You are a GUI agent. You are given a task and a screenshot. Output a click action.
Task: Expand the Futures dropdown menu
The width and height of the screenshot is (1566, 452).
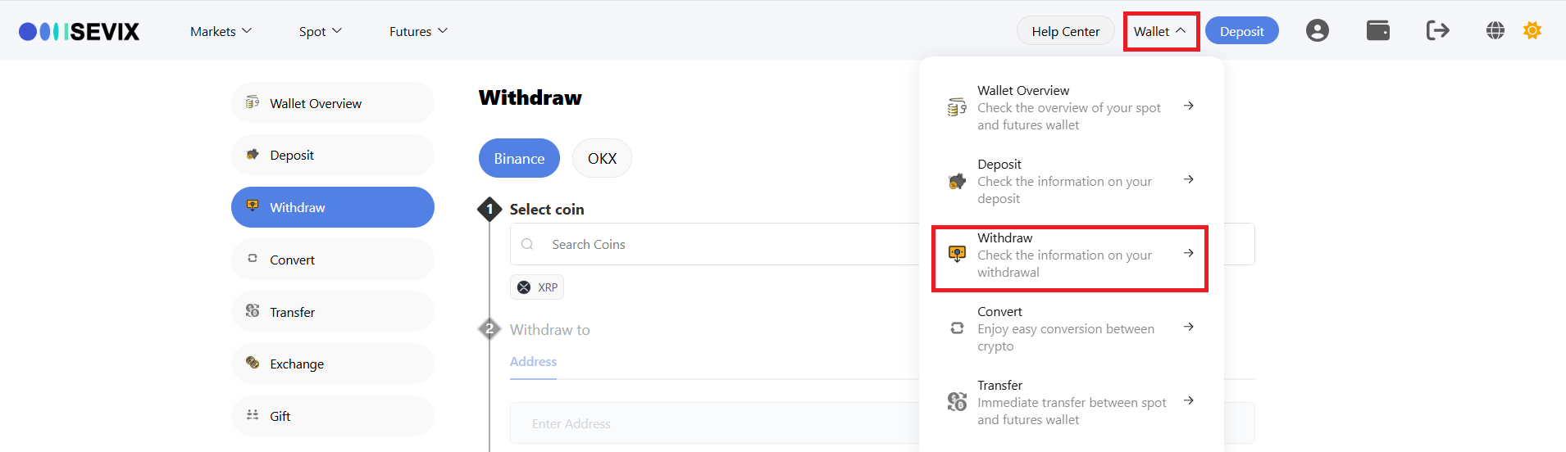pos(418,31)
